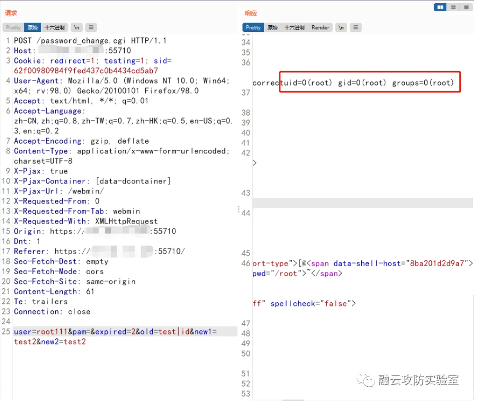
Task: Click line number 46 in the response gutter
Action: (245, 263)
